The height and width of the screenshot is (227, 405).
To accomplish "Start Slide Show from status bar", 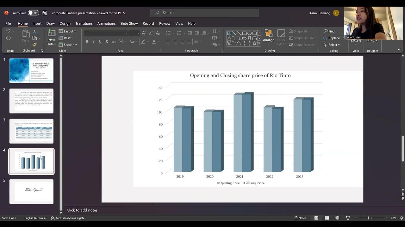I will click(x=348, y=218).
